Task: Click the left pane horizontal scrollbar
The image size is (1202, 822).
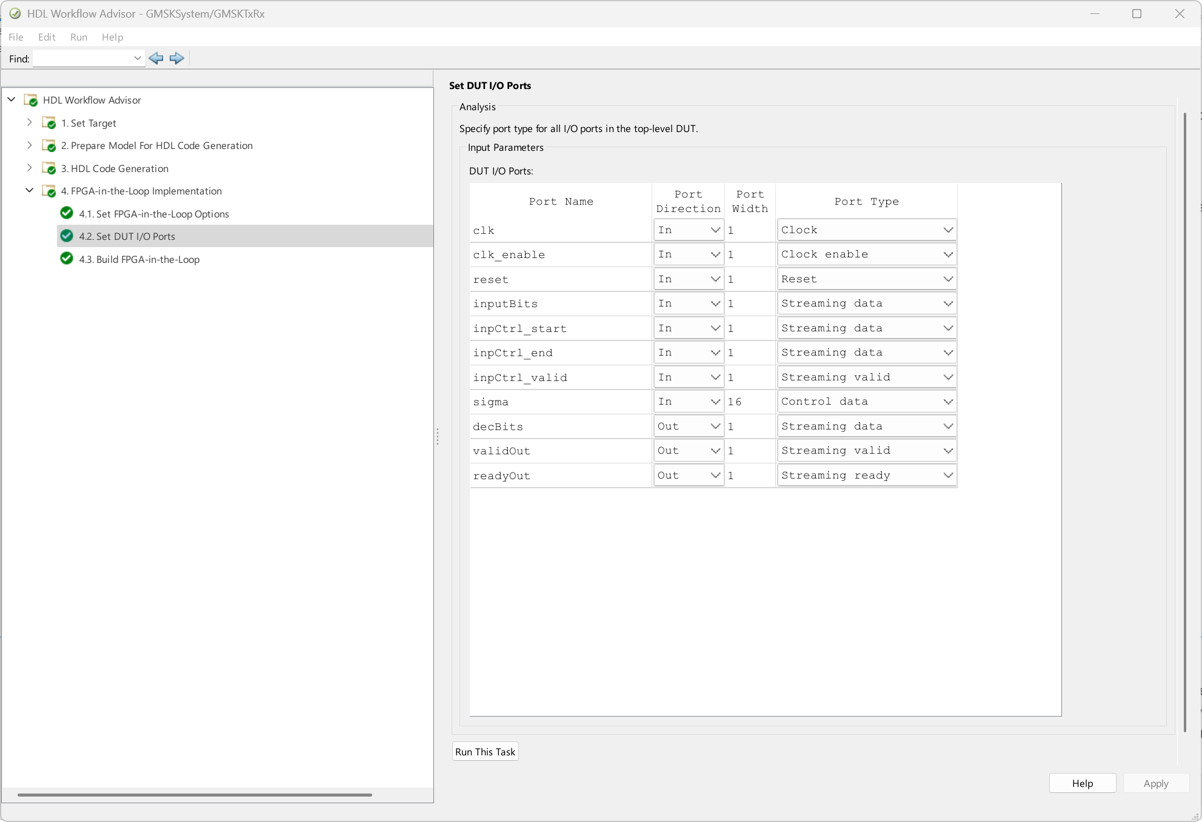Action: coord(195,795)
